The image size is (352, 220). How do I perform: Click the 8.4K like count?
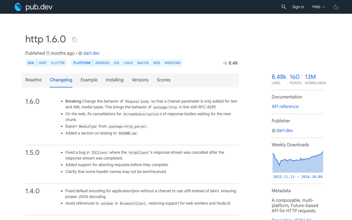pyautogui.click(x=233, y=63)
